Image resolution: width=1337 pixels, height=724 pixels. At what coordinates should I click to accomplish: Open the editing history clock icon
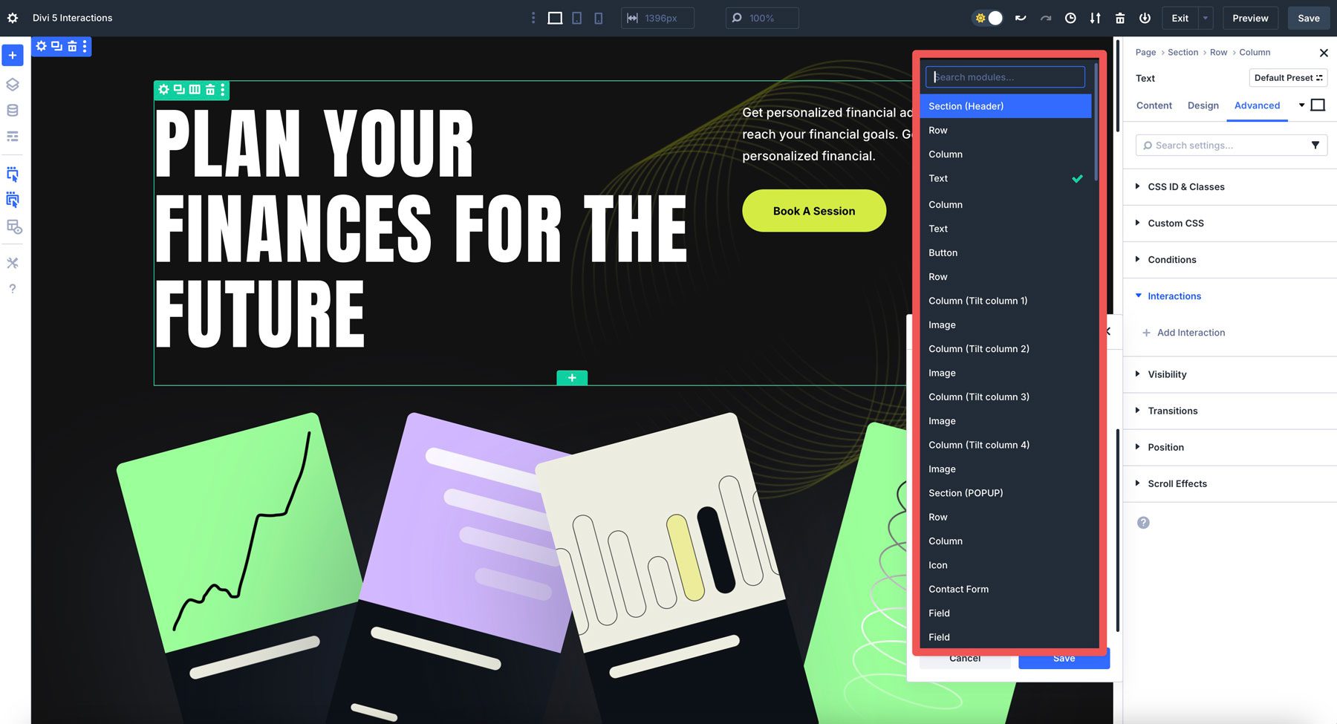click(1070, 17)
